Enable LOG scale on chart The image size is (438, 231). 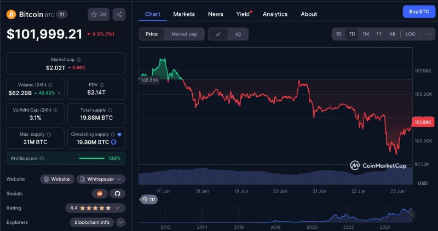pyautogui.click(x=410, y=34)
